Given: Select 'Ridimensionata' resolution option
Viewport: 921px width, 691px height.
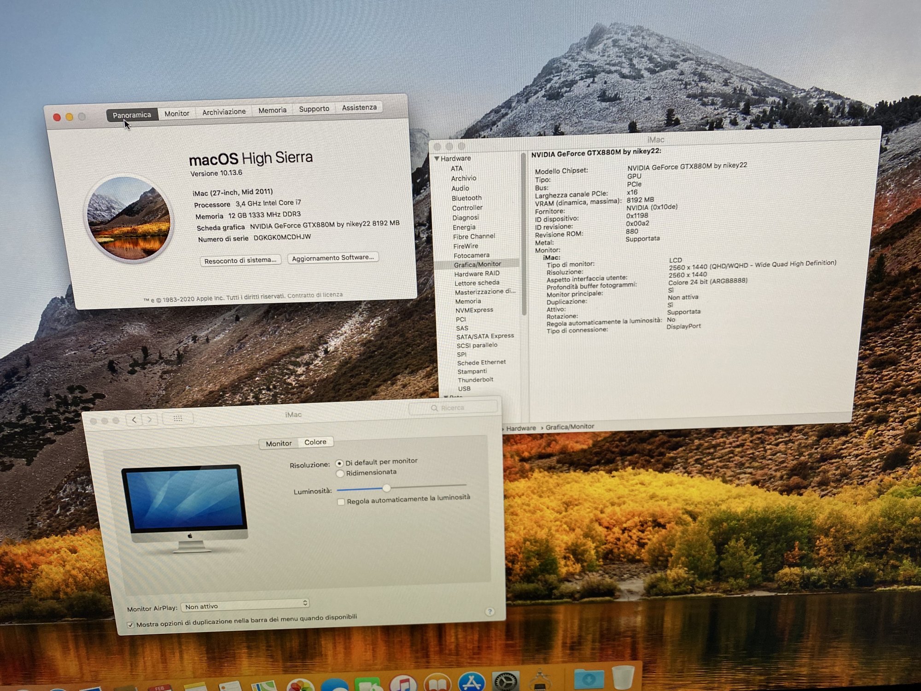Looking at the screenshot, I should 340,474.
